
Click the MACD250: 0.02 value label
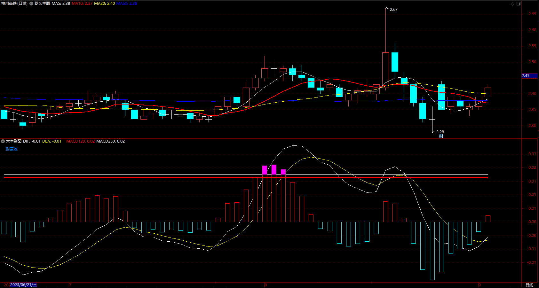(111, 141)
